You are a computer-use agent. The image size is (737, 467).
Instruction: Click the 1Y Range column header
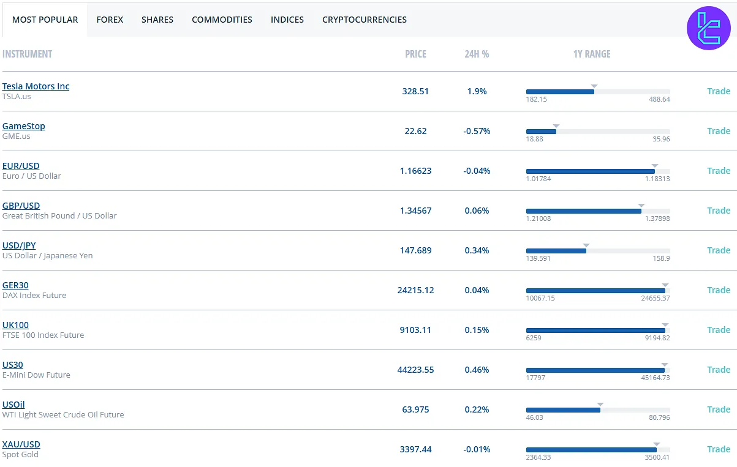(x=592, y=54)
